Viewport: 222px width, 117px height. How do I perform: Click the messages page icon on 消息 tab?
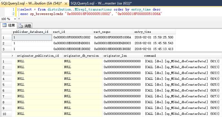click(21, 26)
